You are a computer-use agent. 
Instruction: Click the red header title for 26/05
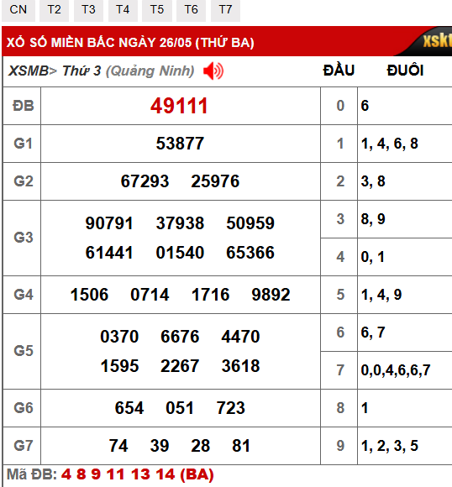point(130,43)
